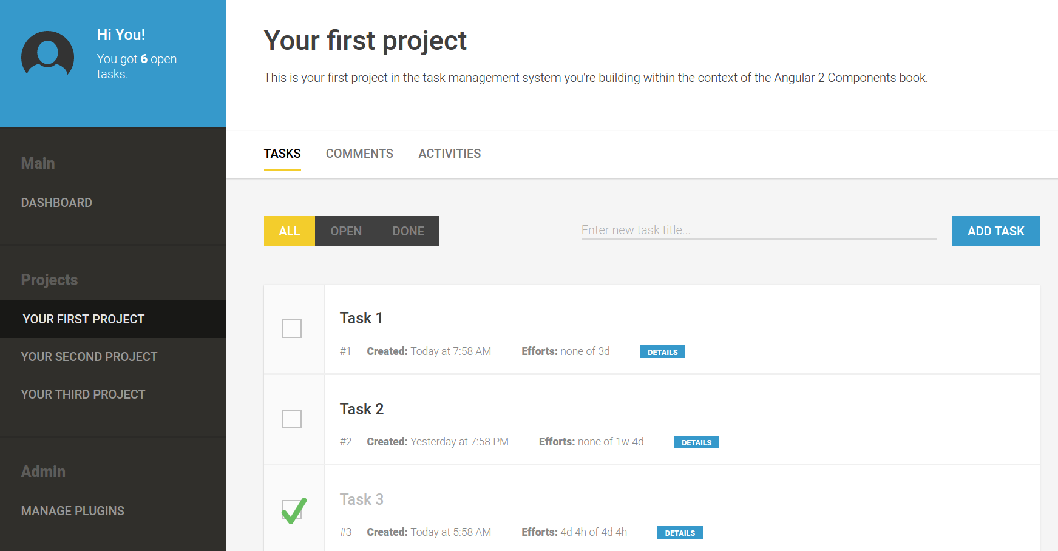The height and width of the screenshot is (551, 1058).
Task: Uncheck the completed Task 3 checkbox
Action: click(x=292, y=510)
